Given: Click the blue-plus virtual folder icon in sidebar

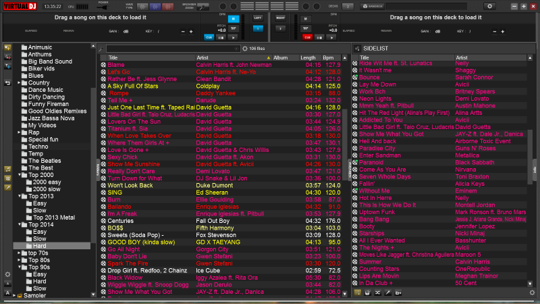Looking at the screenshot, I should click(7, 66).
